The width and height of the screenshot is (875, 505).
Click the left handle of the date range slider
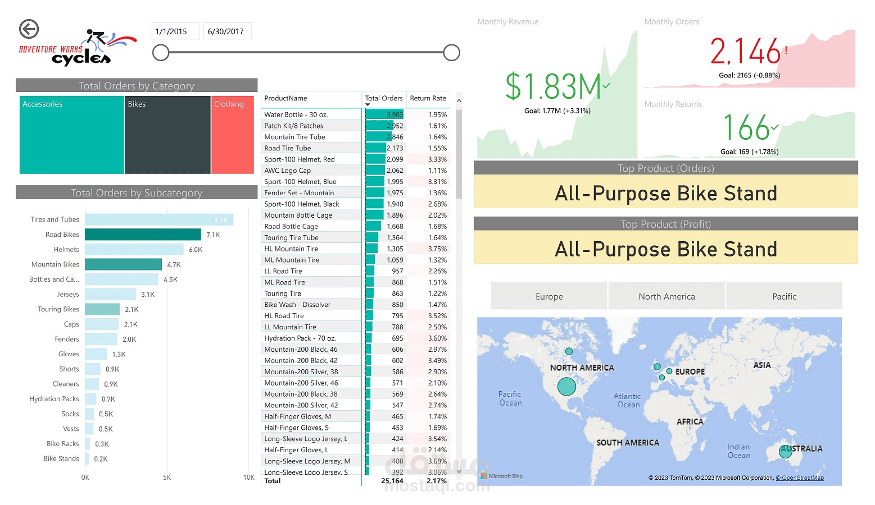click(x=160, y=52)
